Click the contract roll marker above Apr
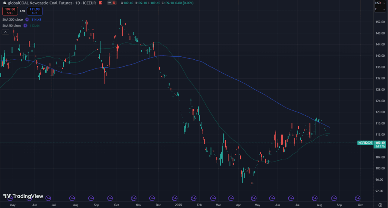The width and height of the screenshot is (388, 208). (x=230, y=198)
